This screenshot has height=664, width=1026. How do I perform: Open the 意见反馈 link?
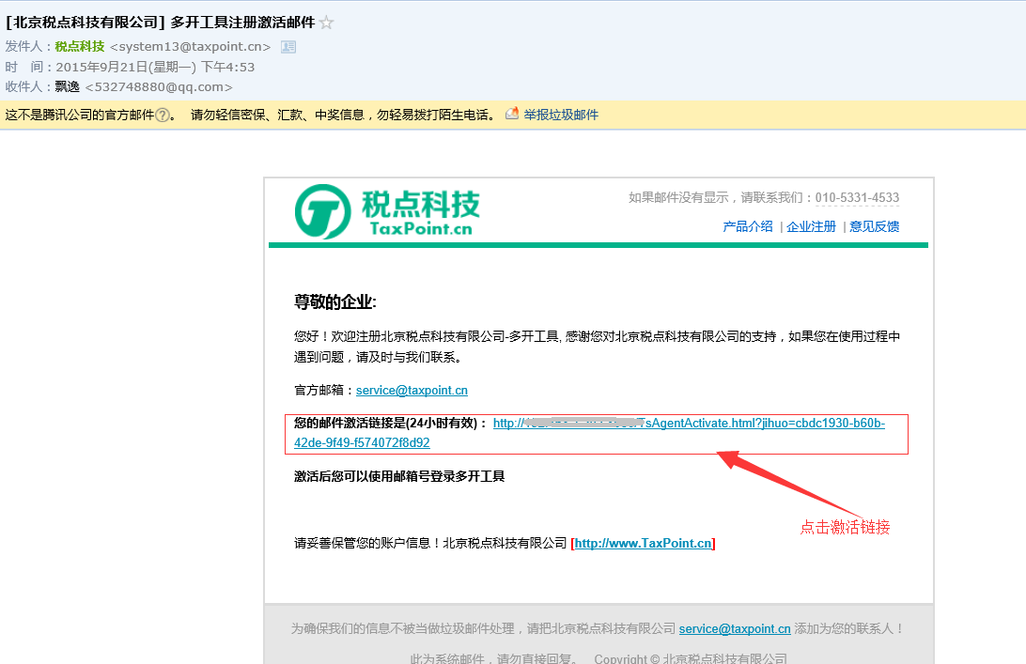[x=874, y=226]
